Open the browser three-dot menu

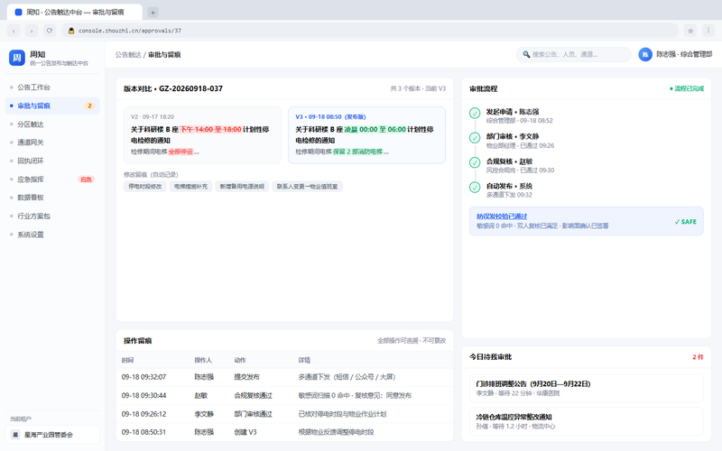tap(708, 31)
